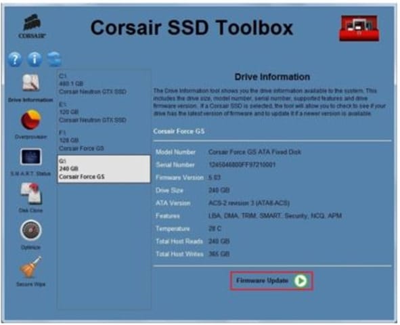
Task: Click the Drive Information heading
Action: pyautogui.click(x=272, y=77)
